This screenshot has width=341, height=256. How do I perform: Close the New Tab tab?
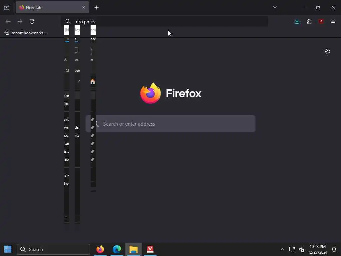coord(84,7)
